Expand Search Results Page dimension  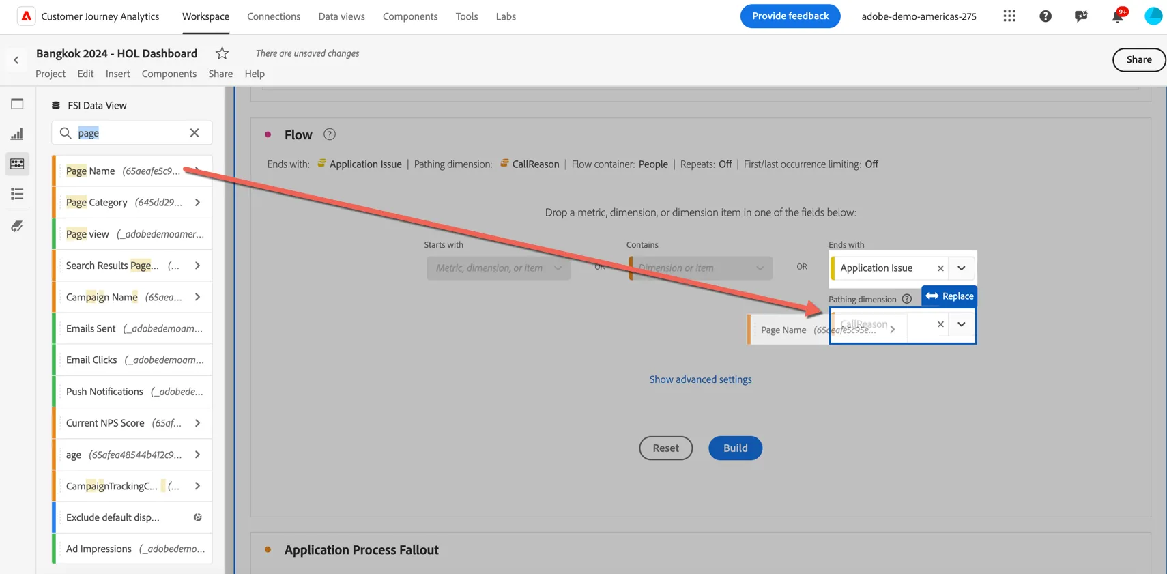[197, 266]
